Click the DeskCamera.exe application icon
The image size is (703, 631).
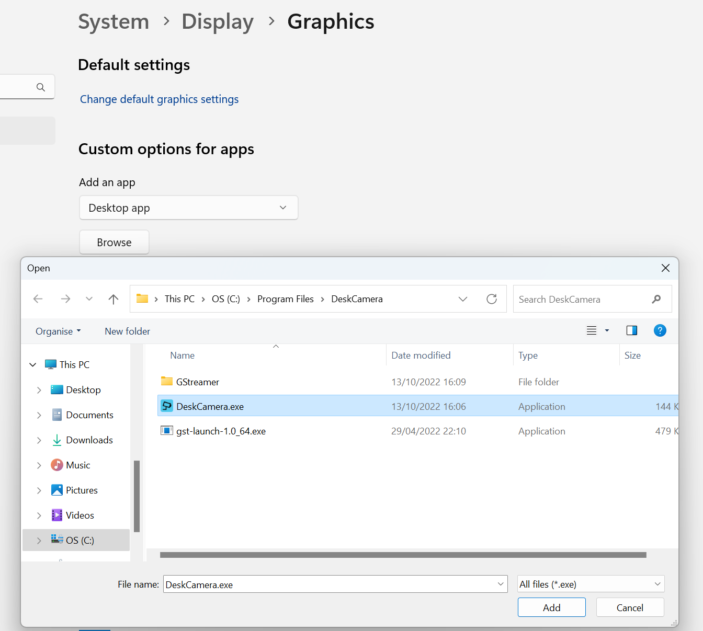[167, 406]
